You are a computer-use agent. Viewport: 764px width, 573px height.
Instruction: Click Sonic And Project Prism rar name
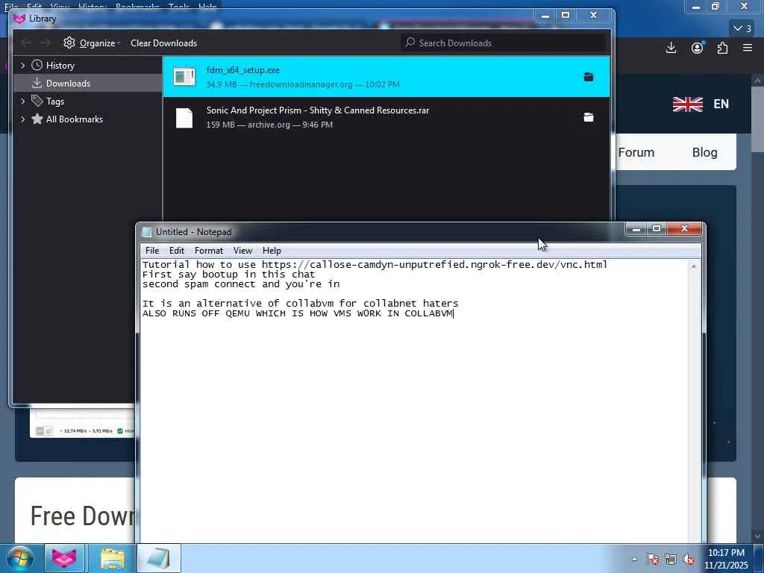(318, 110)
